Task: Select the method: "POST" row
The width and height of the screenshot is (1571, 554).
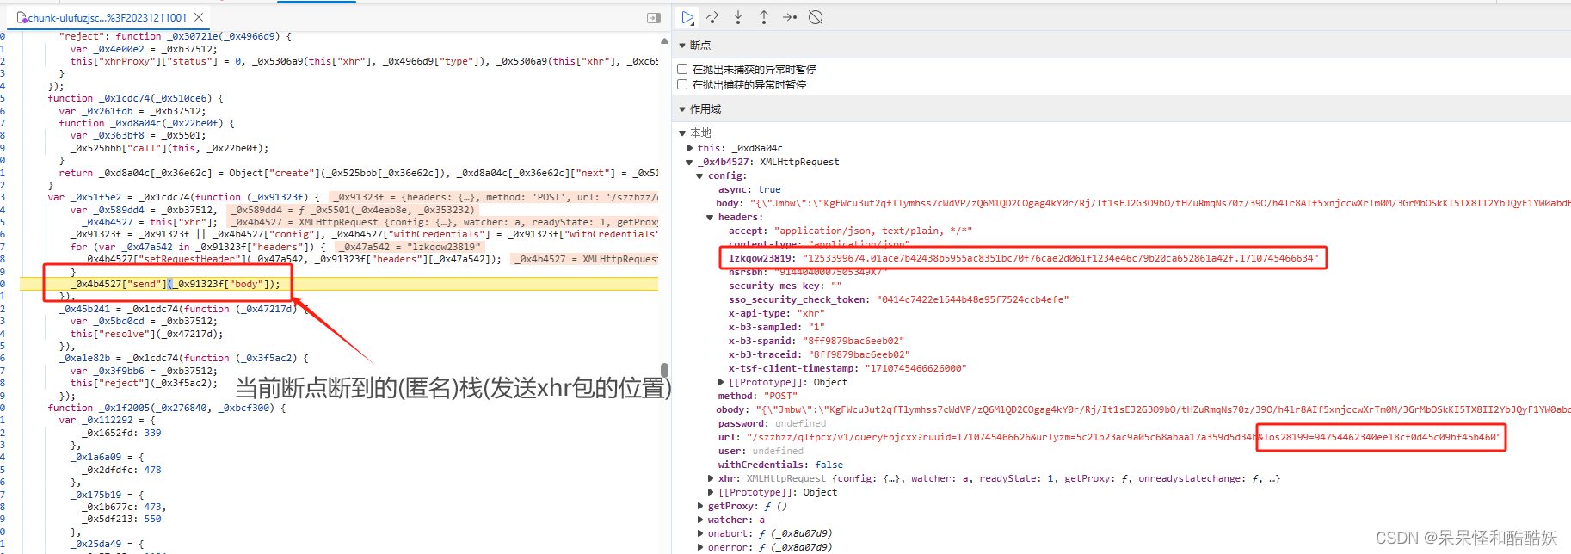Action: [757, 396]
